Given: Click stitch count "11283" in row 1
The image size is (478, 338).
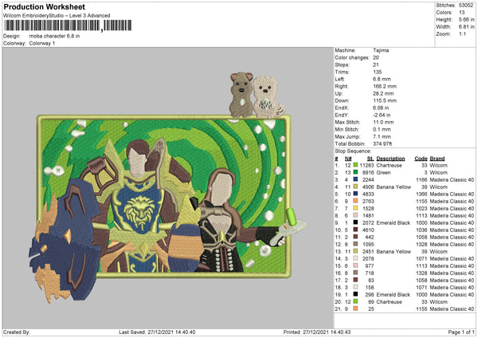Looking at the screenshot, I should pyautogui.click(x=366, y=165).
